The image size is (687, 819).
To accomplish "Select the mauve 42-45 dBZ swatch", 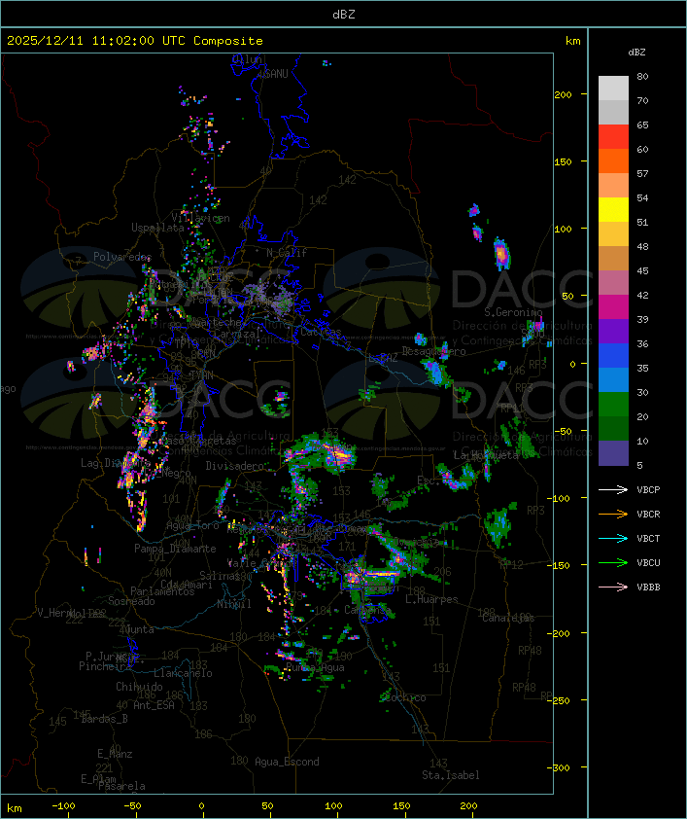I will pos(613,283).
